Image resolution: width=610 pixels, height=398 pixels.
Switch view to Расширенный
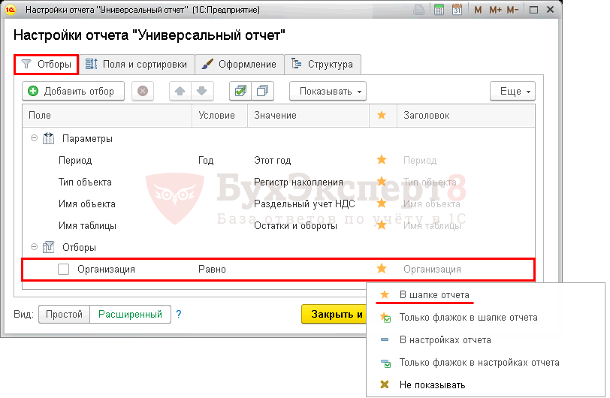(130, 314)
